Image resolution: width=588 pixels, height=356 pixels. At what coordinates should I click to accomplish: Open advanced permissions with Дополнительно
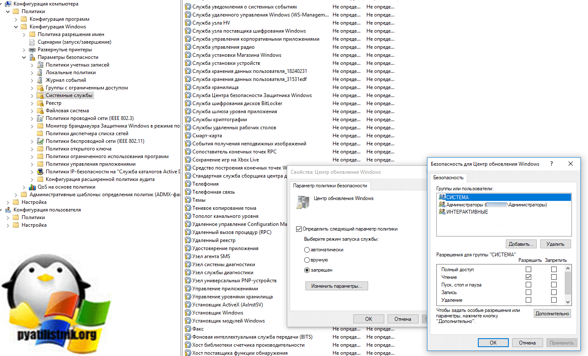tap(552, 314)
